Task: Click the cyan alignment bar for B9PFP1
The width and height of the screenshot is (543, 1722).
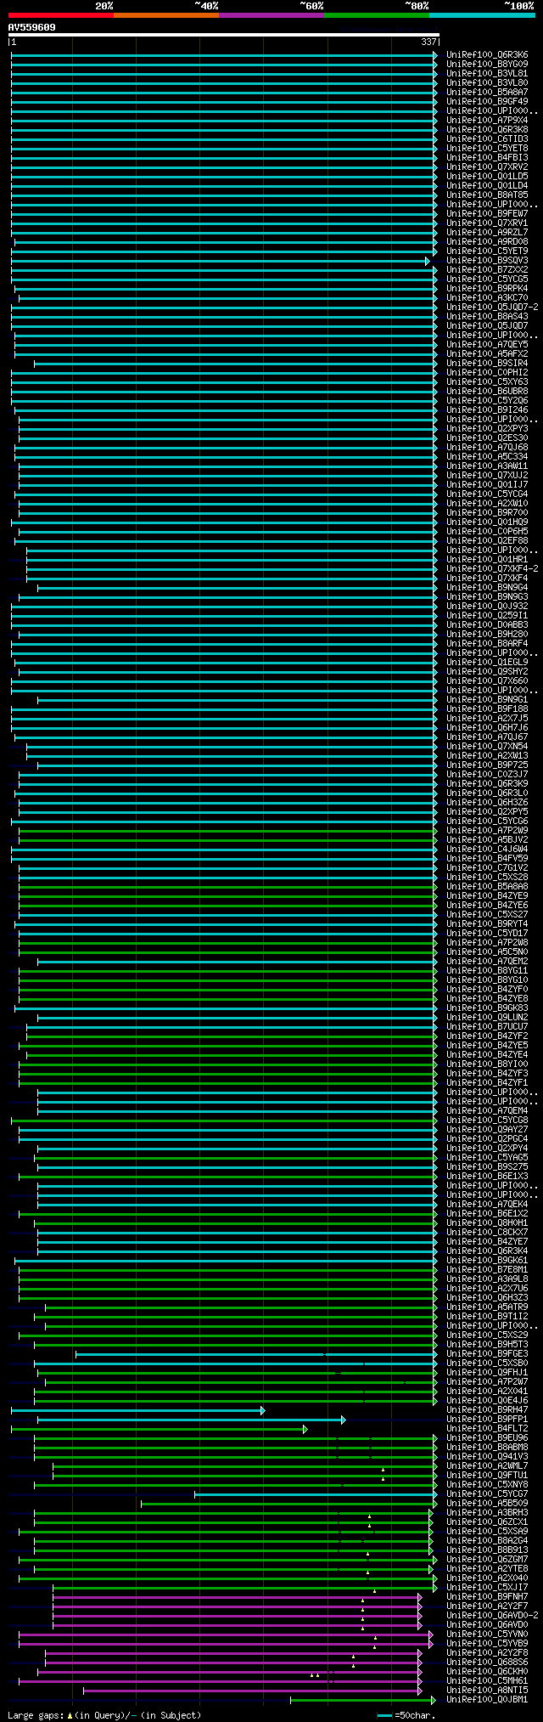Action: click(191, 1420)
